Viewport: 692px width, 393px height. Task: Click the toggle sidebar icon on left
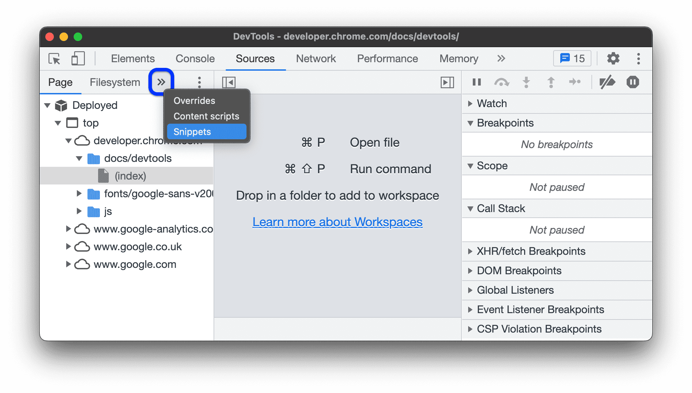click(x=228, y=82)
